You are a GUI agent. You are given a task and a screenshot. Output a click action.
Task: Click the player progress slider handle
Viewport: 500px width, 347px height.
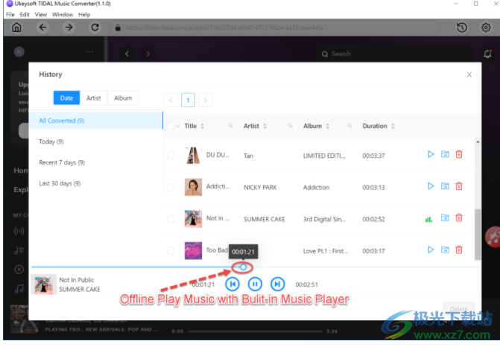tap(243, 267)
